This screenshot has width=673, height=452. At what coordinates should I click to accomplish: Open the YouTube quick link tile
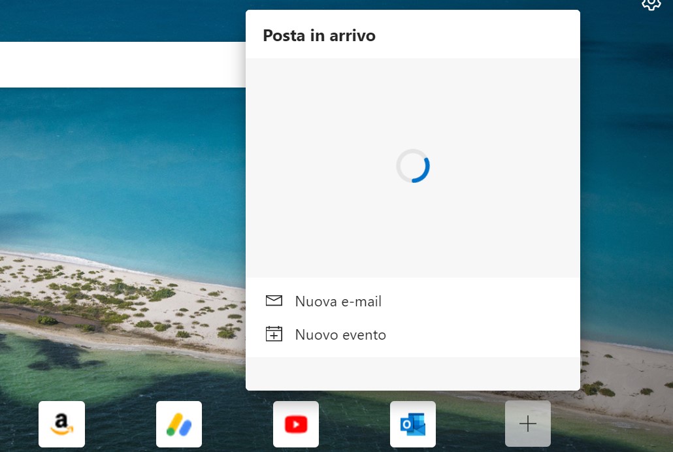coord(296,424)
